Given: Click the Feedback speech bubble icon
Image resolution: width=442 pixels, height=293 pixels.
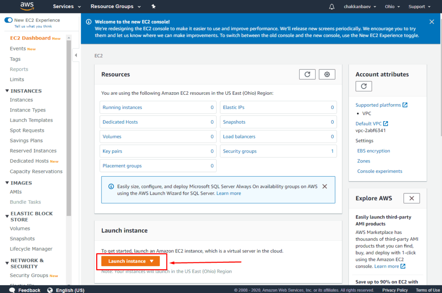Looking at the screenshot, I should [x=12, y=290].
